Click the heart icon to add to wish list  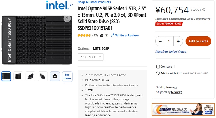coord(158,73)
